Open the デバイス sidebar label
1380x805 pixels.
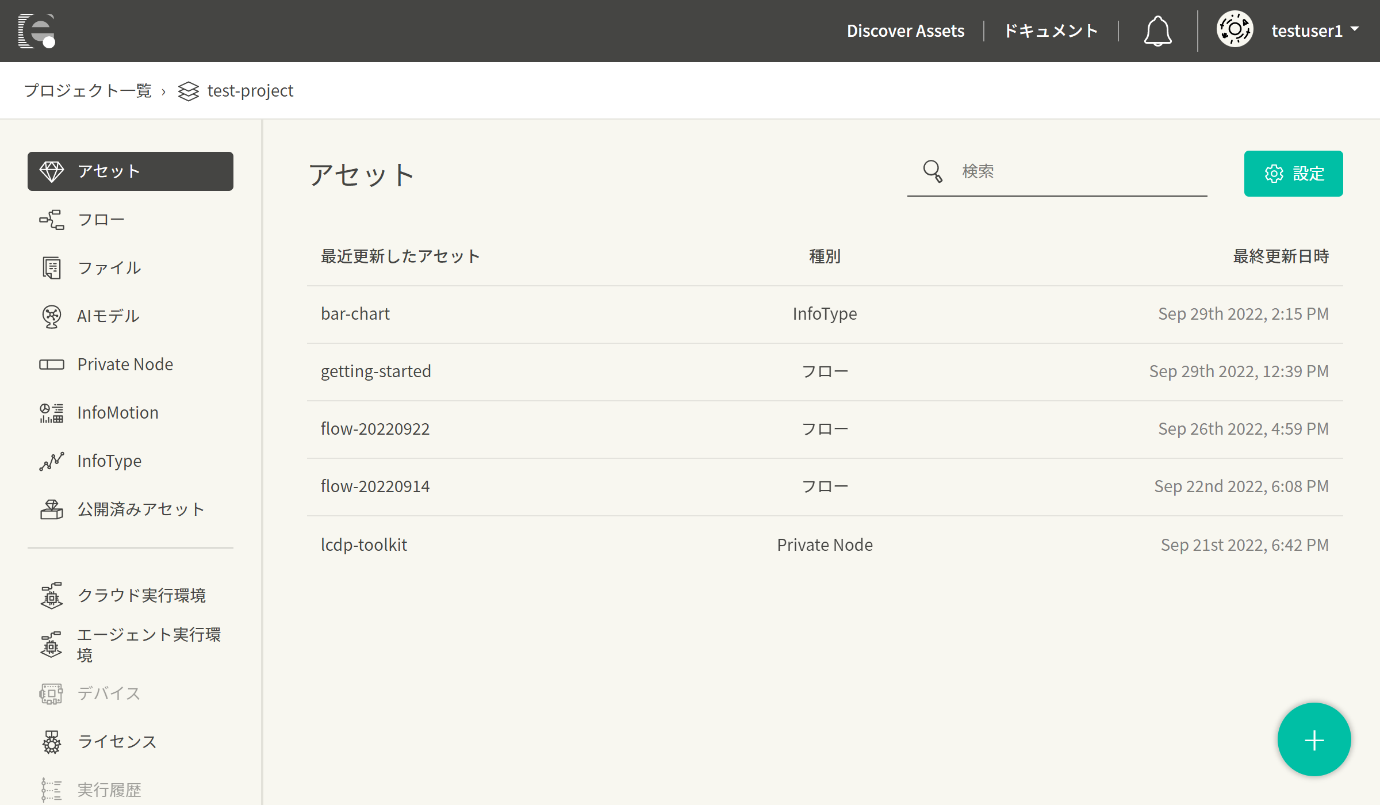click(x=109, y=693)
